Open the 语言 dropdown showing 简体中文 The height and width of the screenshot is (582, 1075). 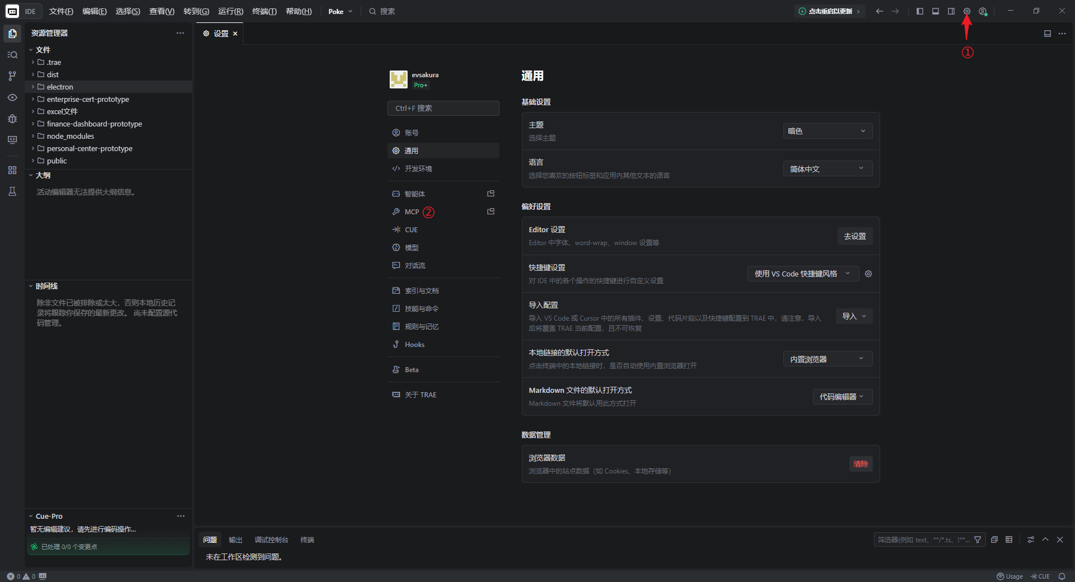coord(828,168)
